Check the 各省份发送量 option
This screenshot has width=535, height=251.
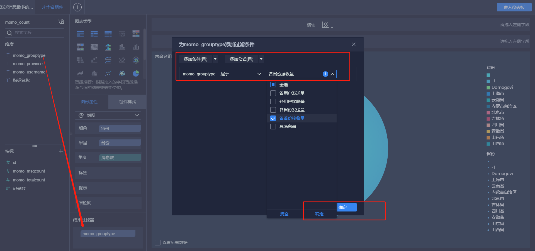pyautogui.click(x=273, y=110)
